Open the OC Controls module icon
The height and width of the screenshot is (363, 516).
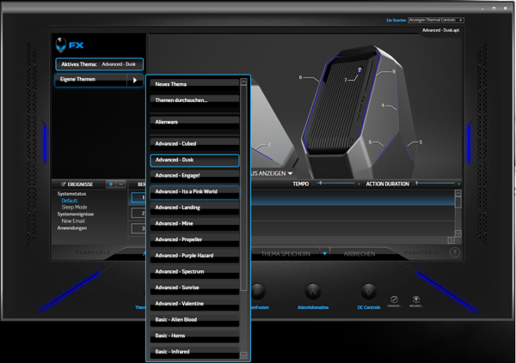369,292
